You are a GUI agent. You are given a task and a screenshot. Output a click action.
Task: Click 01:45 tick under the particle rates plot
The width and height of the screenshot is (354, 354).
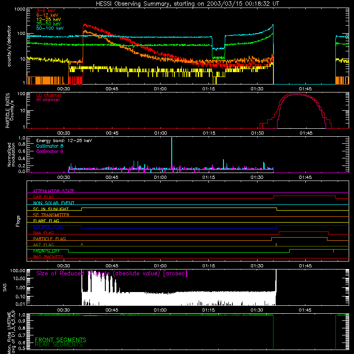pos(306,133)
